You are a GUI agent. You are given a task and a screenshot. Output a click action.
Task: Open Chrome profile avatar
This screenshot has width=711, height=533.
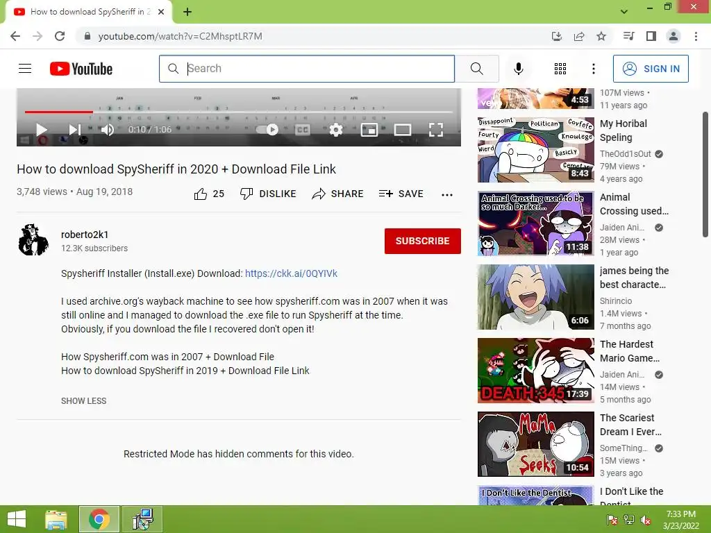674,36
